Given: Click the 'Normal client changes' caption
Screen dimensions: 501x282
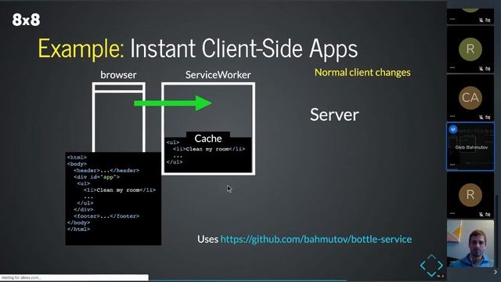Looking at the screenshot, I should pos(362,73).
